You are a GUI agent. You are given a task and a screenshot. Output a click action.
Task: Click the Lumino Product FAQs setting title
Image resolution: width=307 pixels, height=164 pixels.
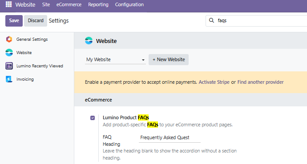(126, 117)
